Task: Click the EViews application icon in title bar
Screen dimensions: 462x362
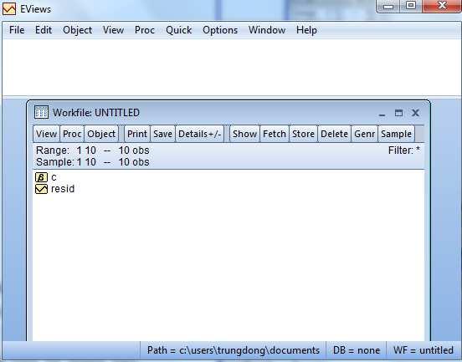Action: (9, 9)
